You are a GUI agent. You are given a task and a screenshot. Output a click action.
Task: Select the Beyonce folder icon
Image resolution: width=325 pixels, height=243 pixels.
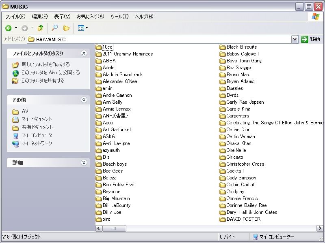[99, 192]
